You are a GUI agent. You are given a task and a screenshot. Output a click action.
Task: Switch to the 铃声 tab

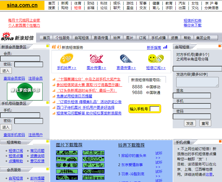point(117,38)
